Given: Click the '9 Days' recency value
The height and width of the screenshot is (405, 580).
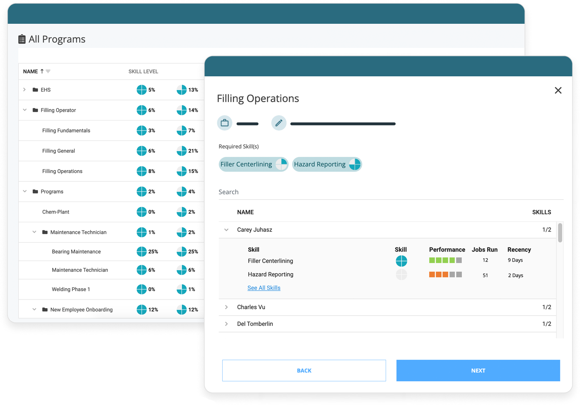Looking at the screenshot, I should 515,260.
